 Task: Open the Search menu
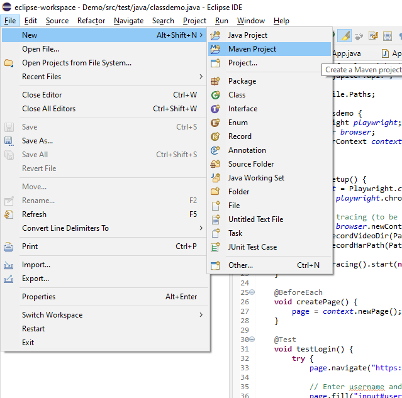[x=163, y=21]
